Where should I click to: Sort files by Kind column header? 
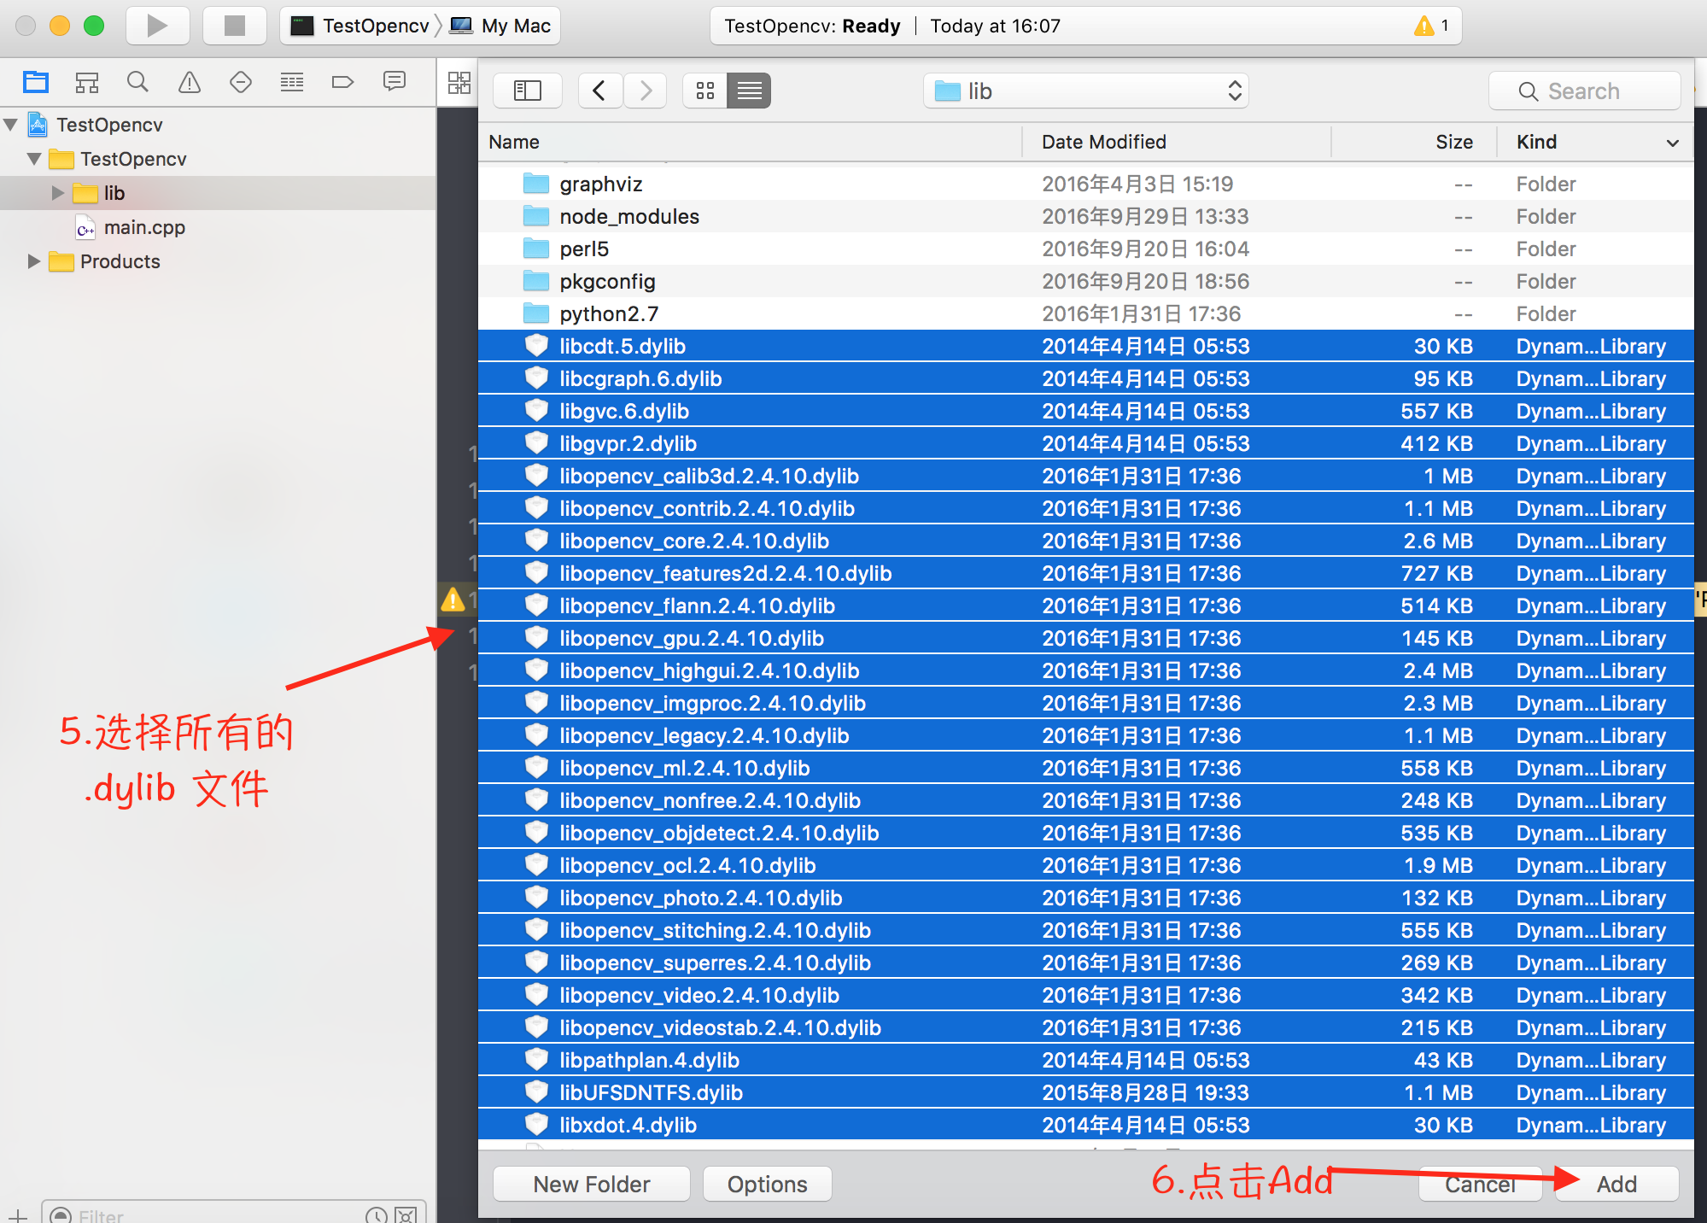[x=1536, y=142]
